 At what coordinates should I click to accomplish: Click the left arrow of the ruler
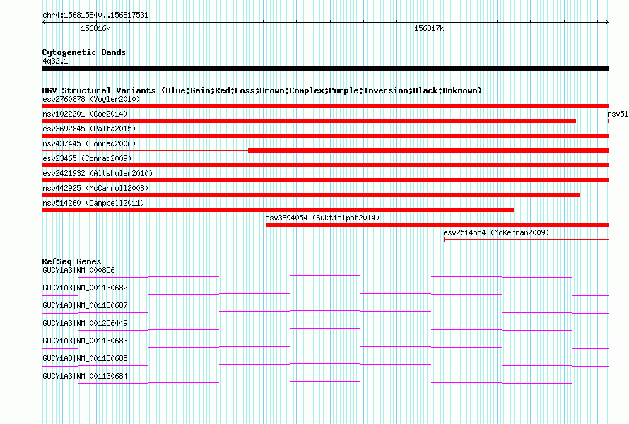(x=44, y=22)
